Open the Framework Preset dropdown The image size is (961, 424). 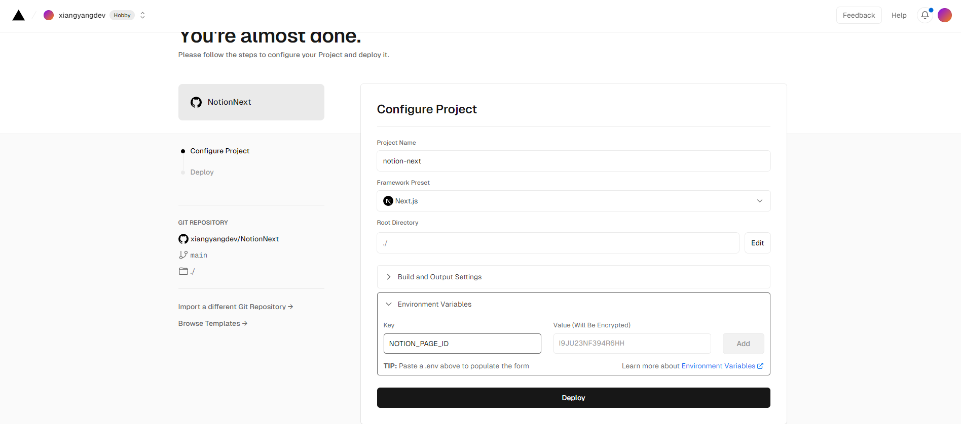(574, 201)
